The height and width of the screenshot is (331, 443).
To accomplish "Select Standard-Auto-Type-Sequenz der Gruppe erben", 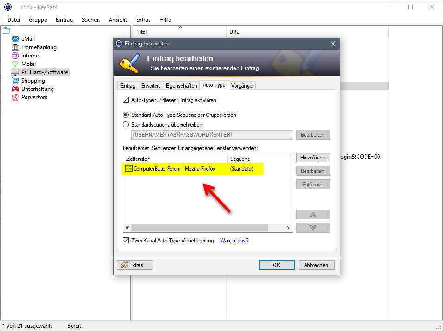I will [x=126, y=115].
